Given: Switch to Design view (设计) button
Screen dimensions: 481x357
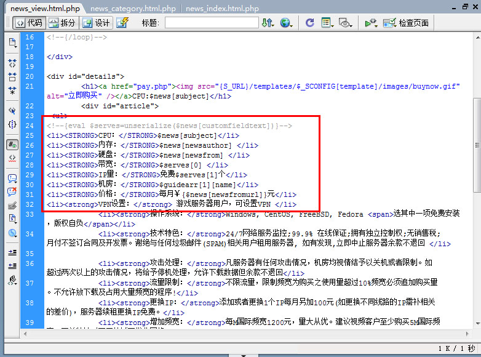Looking at the screenshot, I should coord(96,23).
